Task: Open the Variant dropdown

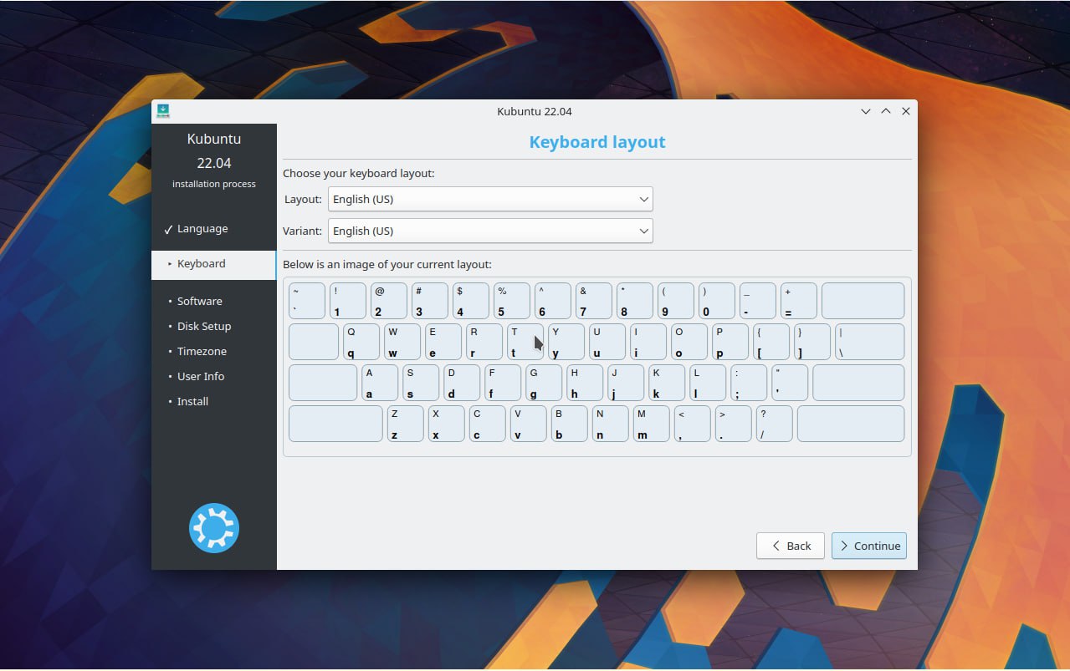Action: point(490,231)
